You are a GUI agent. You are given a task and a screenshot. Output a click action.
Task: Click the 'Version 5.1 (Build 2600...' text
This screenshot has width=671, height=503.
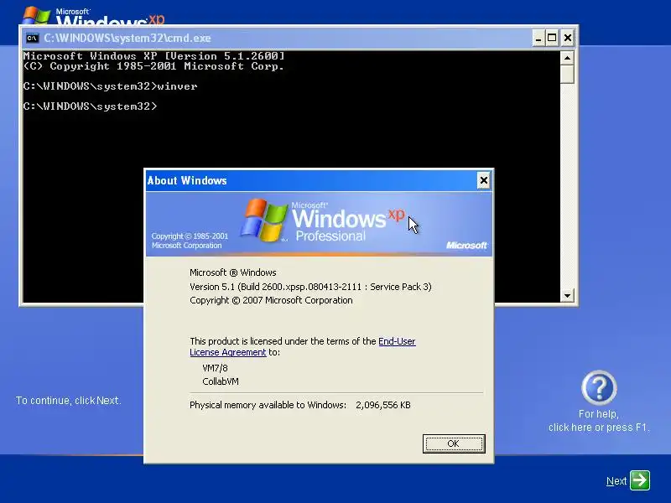click(310, 287)
